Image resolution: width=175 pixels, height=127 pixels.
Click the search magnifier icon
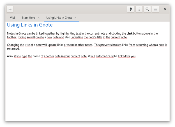coord(147,9)
